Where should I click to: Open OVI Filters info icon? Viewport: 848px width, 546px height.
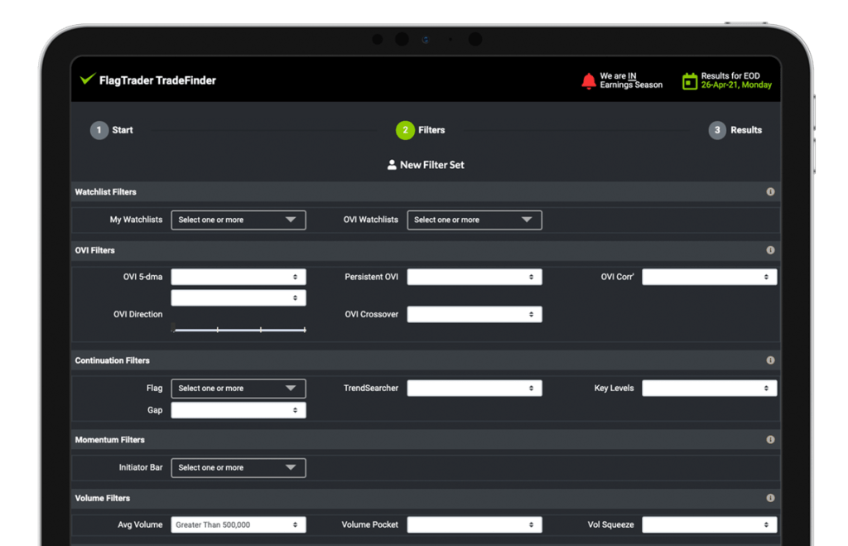point(770,250)
